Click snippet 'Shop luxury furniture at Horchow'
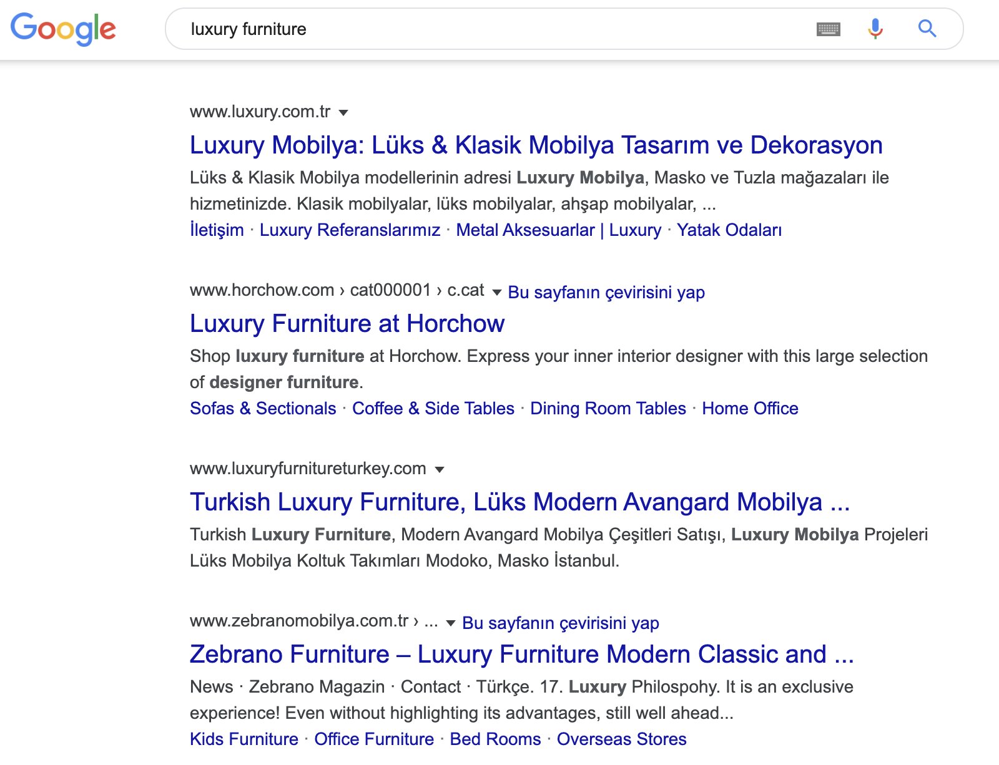Image resolution: width=999 pixels, height=765 pixels. tap(559, 369)
